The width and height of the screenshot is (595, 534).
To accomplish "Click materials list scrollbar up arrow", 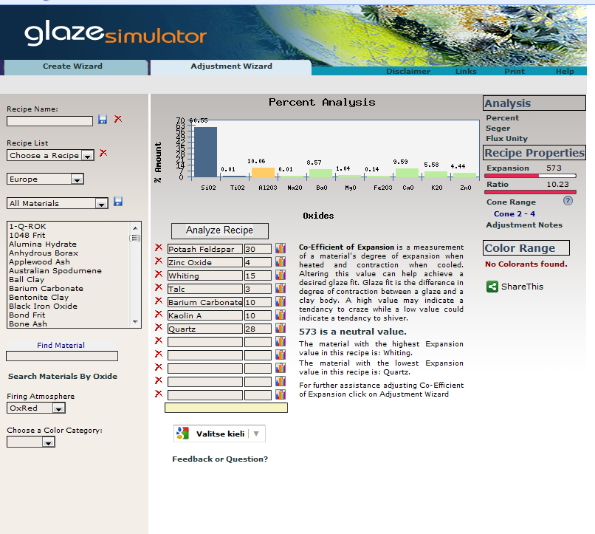I will point(135,227).
